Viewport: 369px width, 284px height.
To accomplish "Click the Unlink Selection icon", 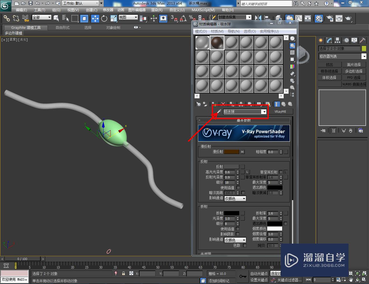I will (x=16, y=18).
